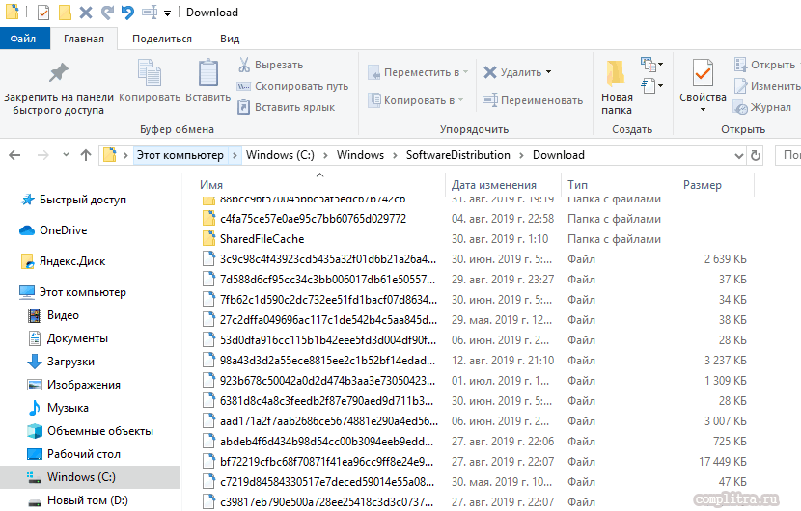Create a new folder with Новая папка
Image resolution: width=801 pixels, height=511 pixels.
point(616,86)
